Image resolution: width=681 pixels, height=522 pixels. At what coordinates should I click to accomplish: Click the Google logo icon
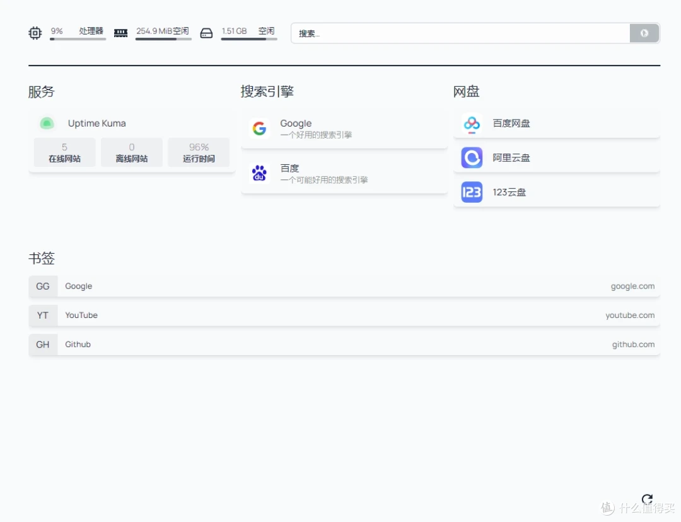259,128
